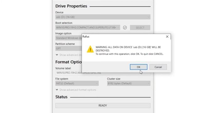Click the Rufus dialog title

(x=86, y=37)
